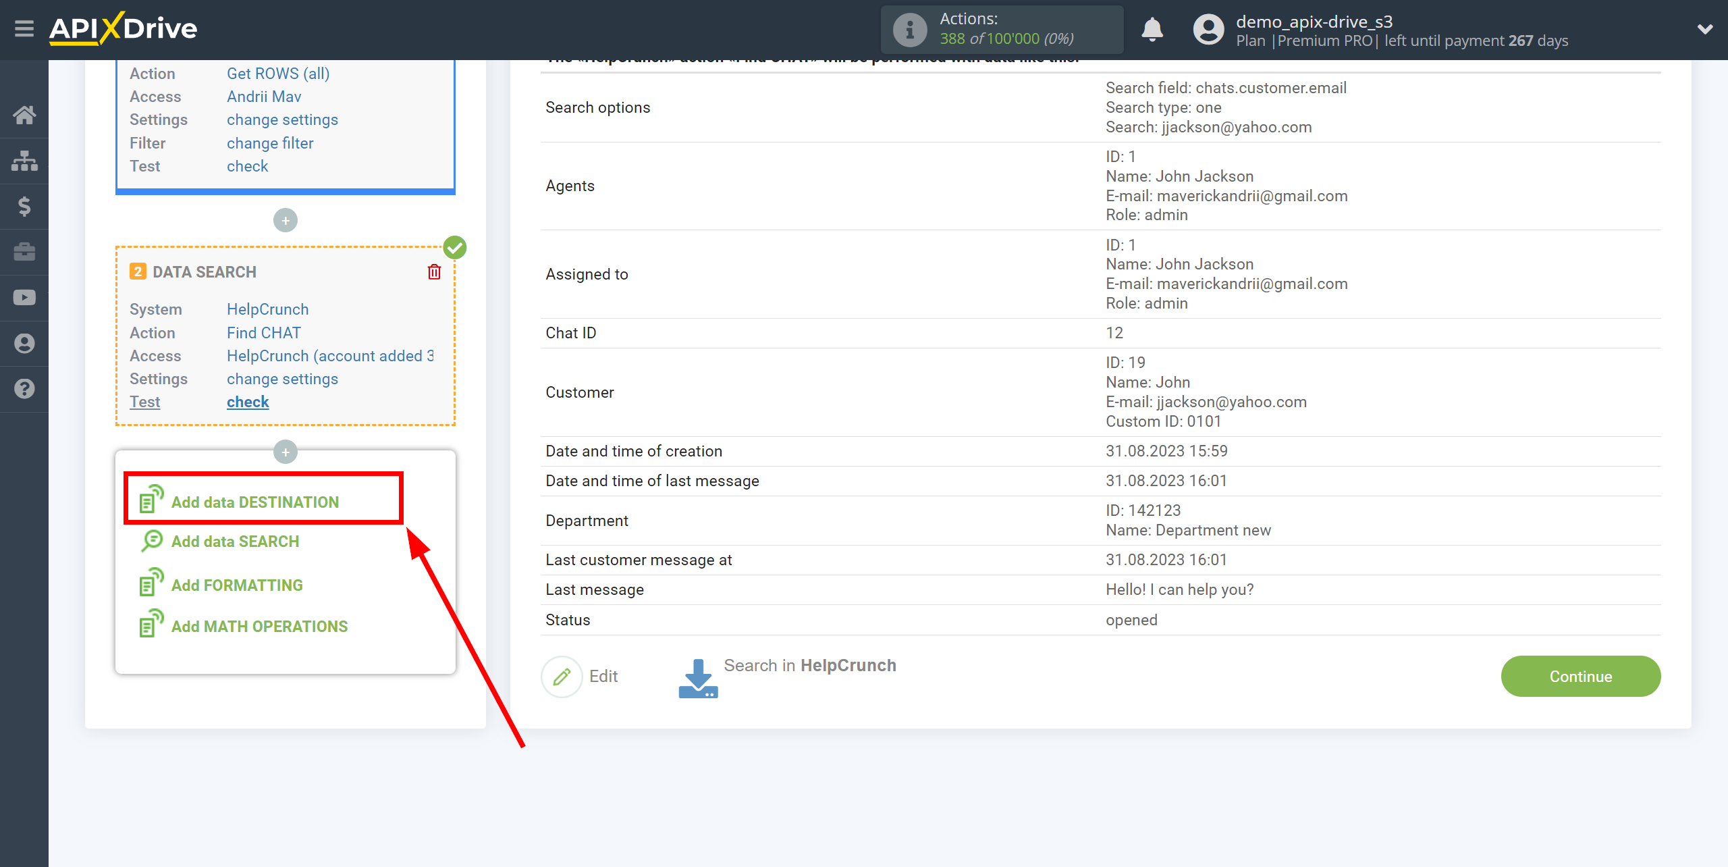Click the user avatar icon
The height and width of the screenshot is (867, 1728).
pos(1208,30)
